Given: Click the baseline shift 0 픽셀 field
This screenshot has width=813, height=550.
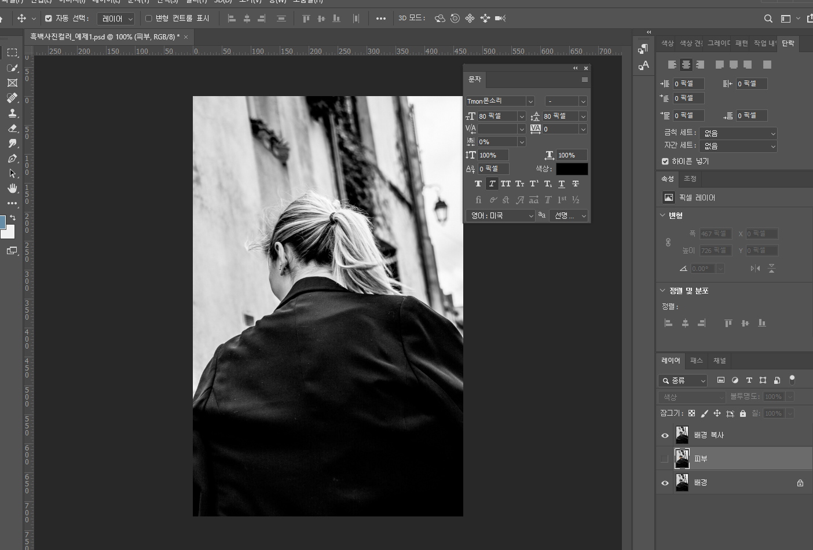Looking at the screenshot, I should (493, 169).
